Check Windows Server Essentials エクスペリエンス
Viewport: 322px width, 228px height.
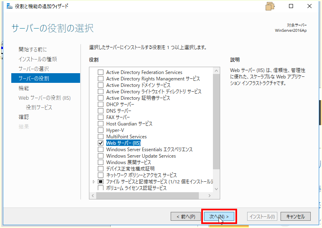point(101,150)
